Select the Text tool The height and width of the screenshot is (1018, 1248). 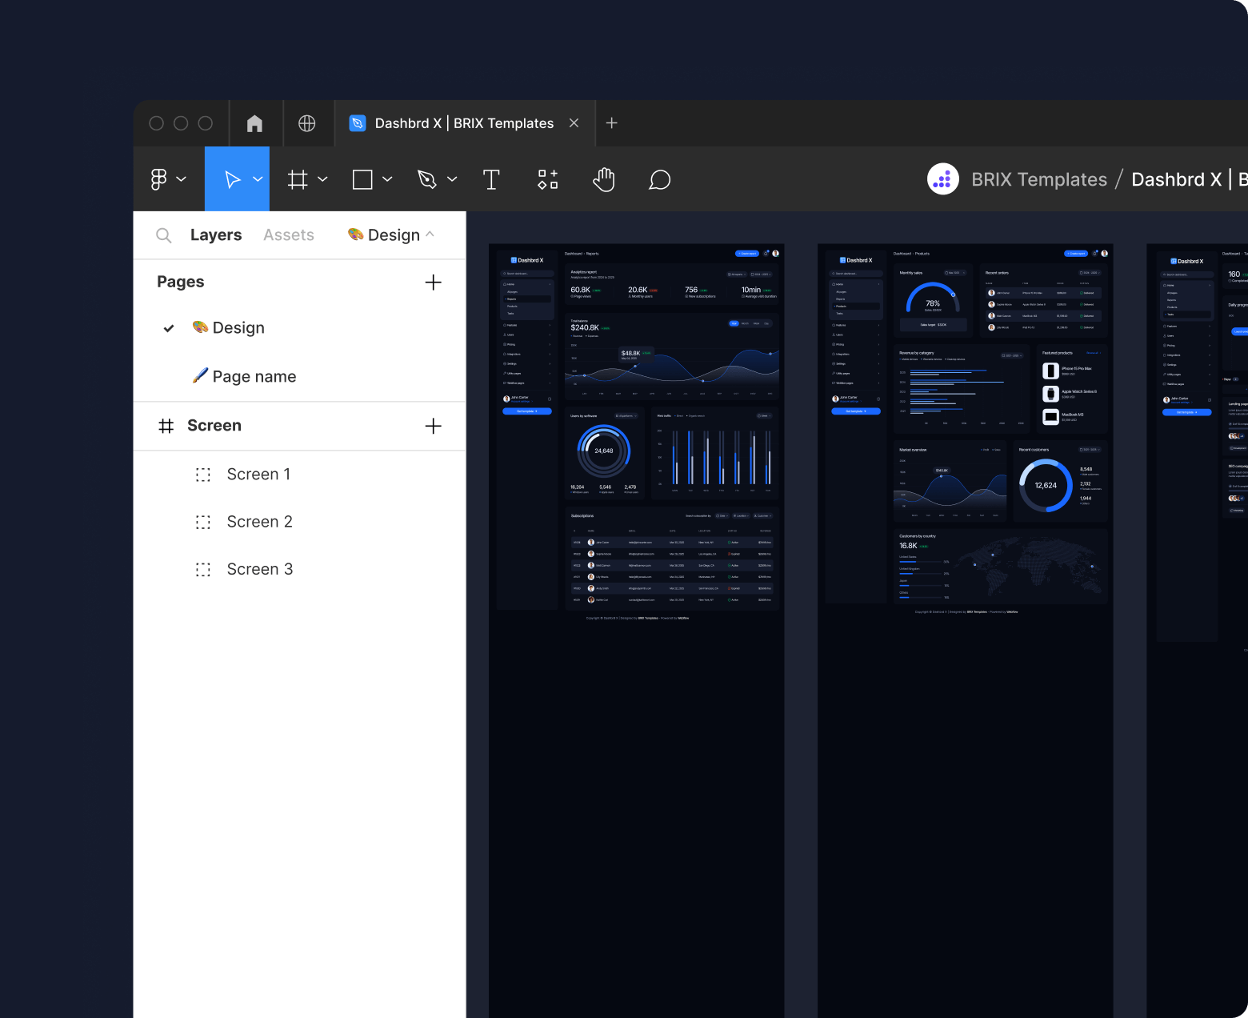coord(491,178)
